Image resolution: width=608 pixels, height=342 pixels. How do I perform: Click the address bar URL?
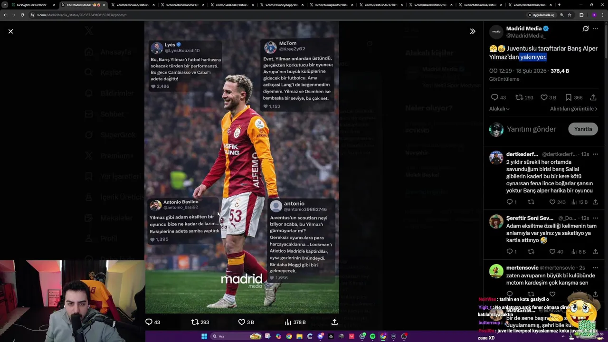click(82, 15)
